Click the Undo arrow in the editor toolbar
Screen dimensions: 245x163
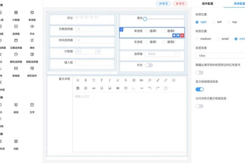click(149, 88)
